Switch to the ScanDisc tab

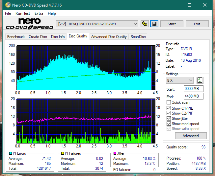(138, 37)
